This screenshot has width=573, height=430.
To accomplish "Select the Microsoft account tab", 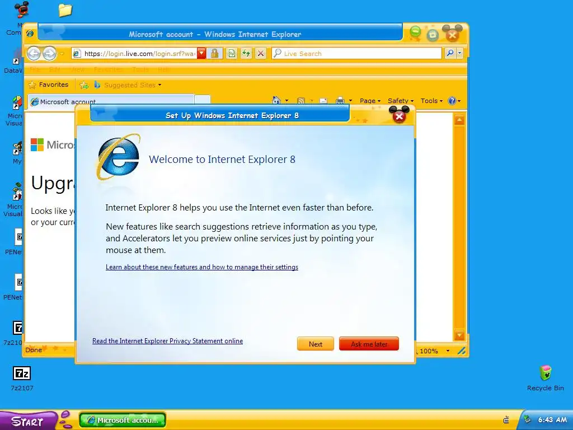I will click(111, 101).
